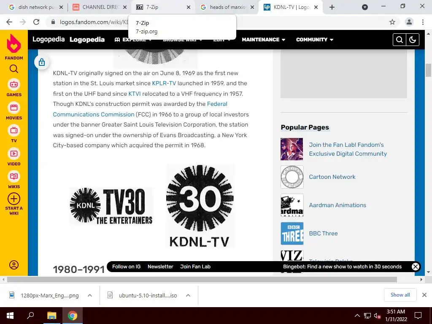Screen dimensions: 432x324
Task: Open the KPLR-TV link
Action: (x=164, y=83)
